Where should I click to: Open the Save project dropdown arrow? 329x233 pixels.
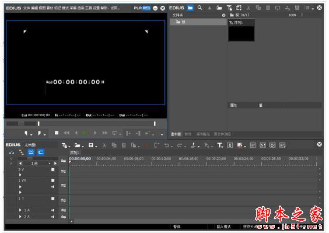96,146
